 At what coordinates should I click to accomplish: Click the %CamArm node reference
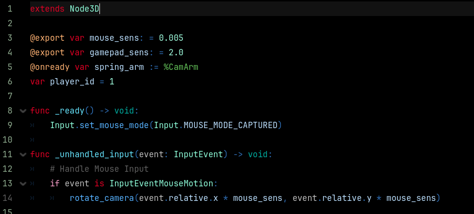[x=180, y=67]
